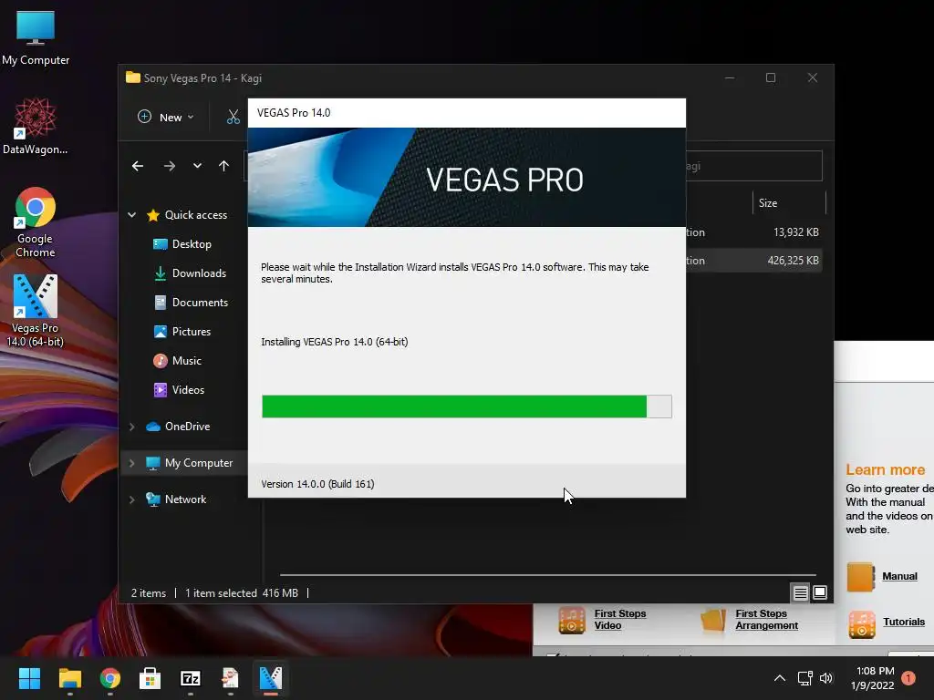
Task: Click the First Steps Video icon
Action: point(572,620)
